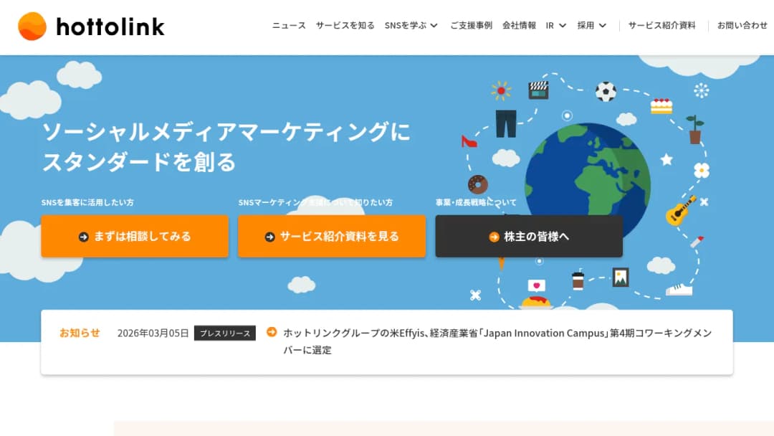
Task: Click the 事業・成長戦略について caption
Action: click(476, 202)
